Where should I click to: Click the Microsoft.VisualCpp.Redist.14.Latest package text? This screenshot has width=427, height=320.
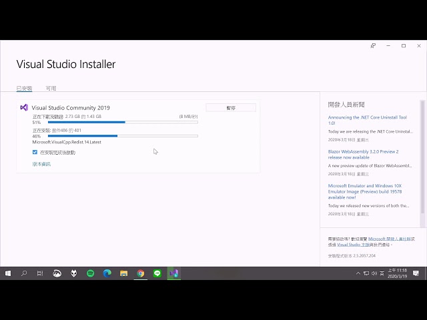(x=67, y=142)
